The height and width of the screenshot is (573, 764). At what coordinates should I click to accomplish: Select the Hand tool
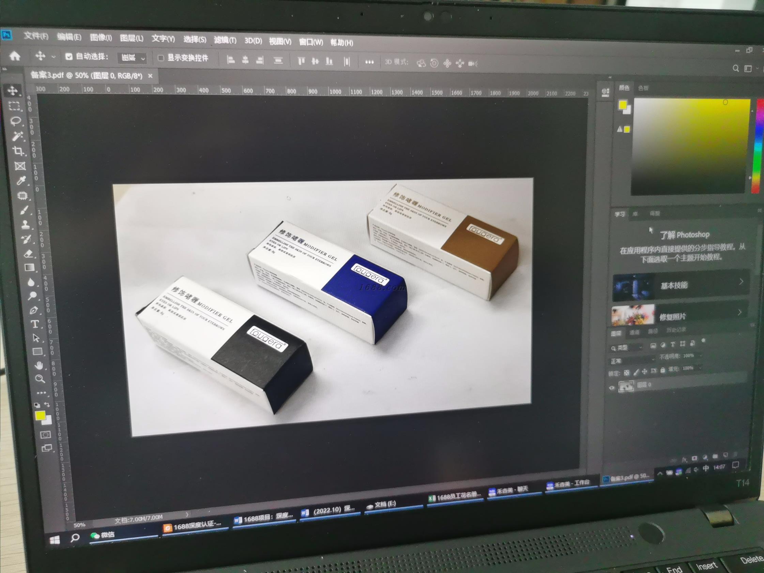[x=39, y=365]
